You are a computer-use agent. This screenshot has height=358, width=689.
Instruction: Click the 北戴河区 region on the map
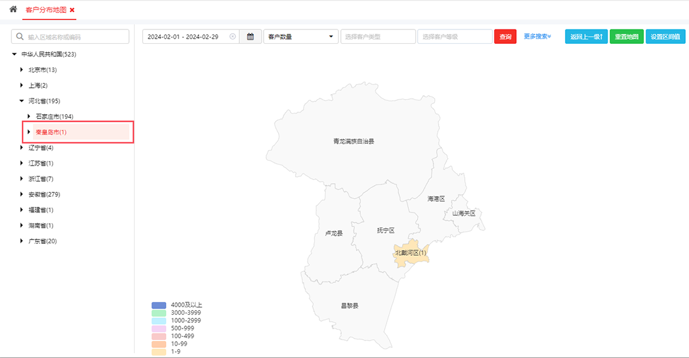point(410,253)
